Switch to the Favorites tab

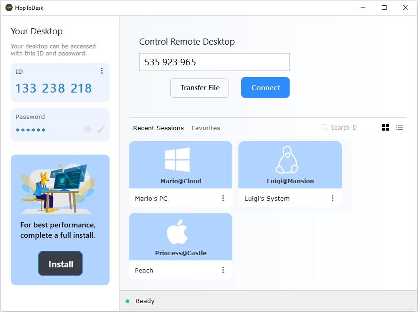point(206,128)
